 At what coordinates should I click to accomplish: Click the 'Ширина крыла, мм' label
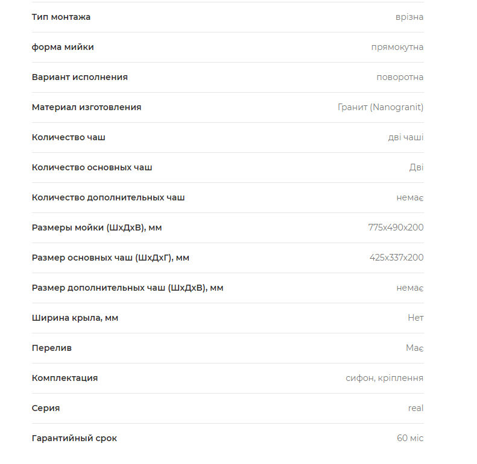pos(75,318)
